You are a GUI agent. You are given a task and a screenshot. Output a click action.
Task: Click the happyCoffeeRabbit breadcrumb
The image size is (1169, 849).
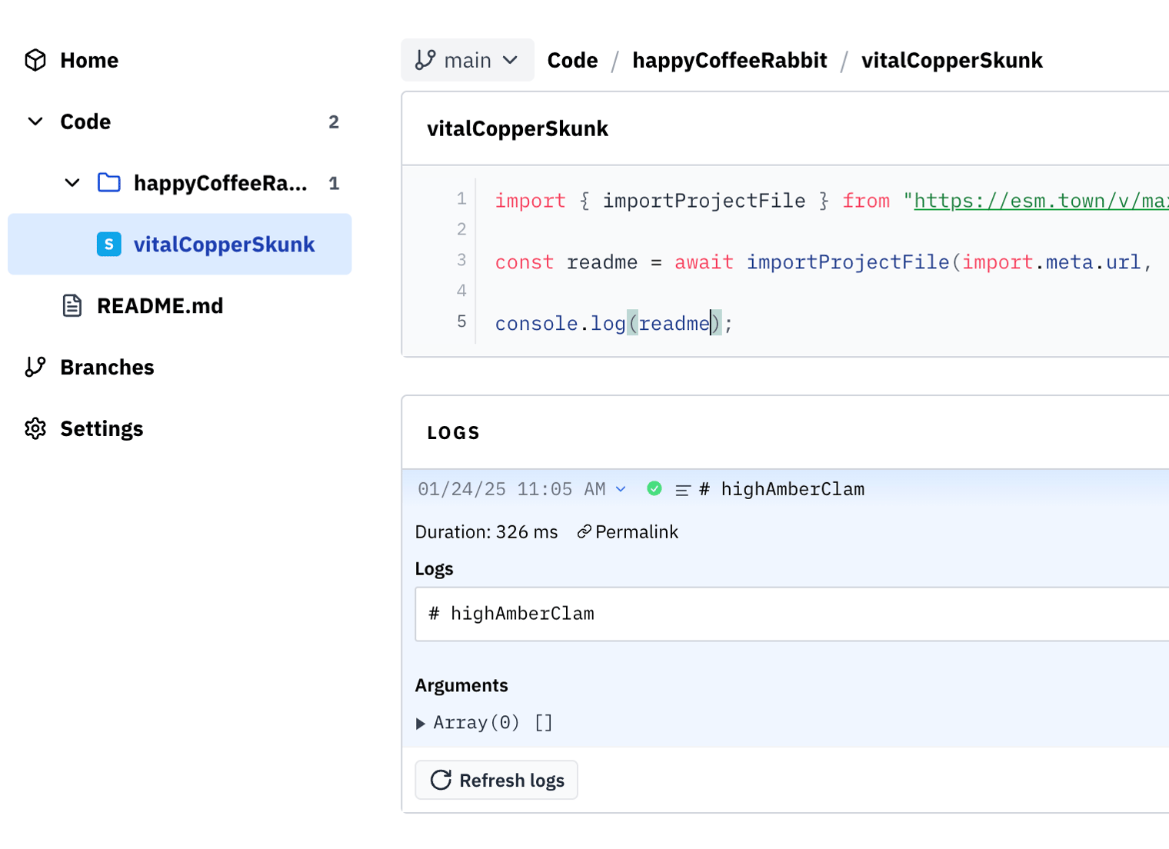click(729, 60)
